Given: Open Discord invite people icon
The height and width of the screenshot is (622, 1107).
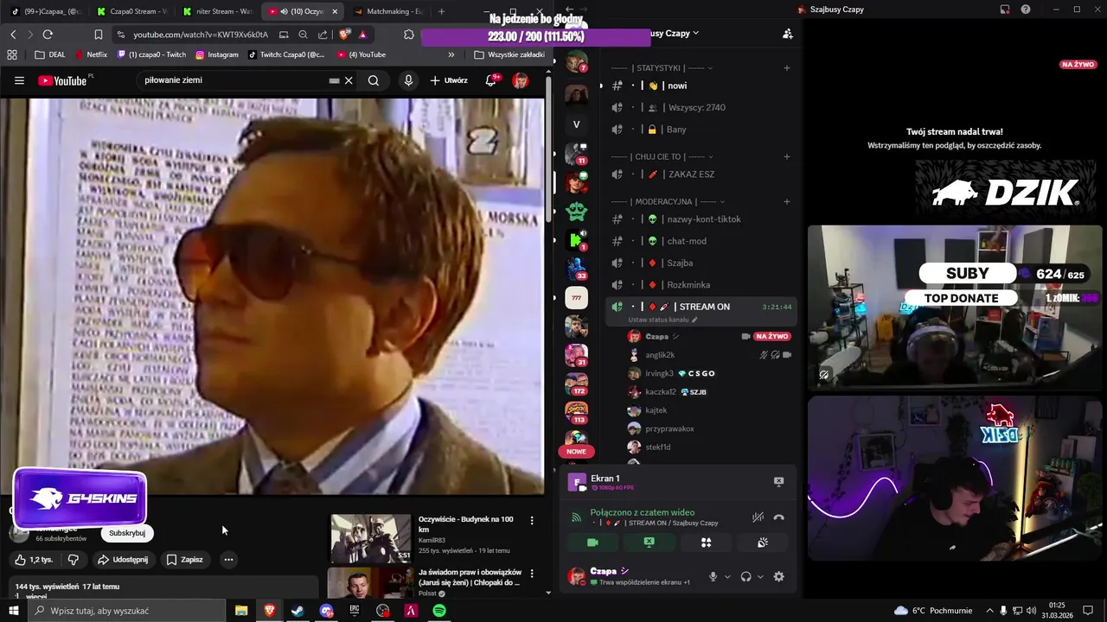Looking at the screenshot, I should coord(787,34).
